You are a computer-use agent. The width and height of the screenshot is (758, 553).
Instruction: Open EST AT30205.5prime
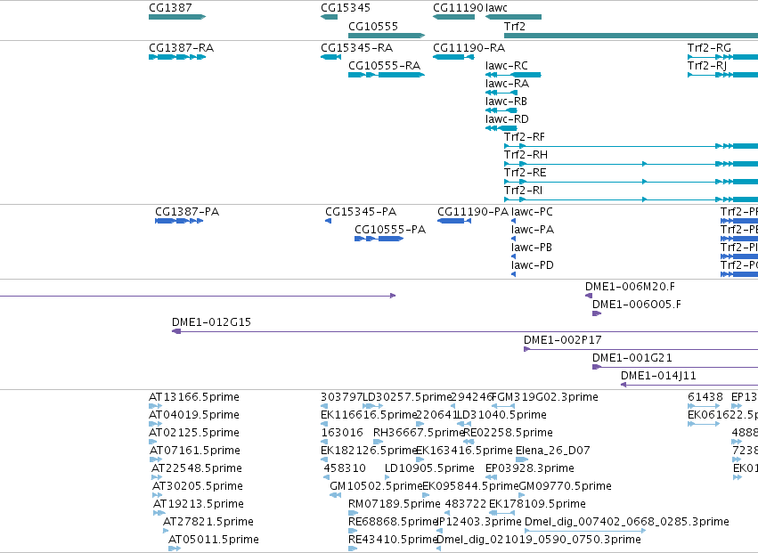pos(198,487)
